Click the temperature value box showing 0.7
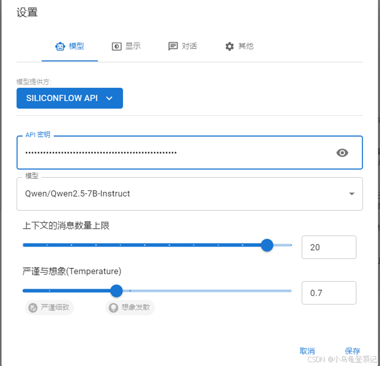The height and width of the screenshot is (366, 380). tap(329, 293)
